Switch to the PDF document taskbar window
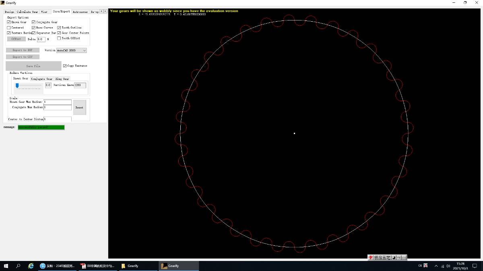Viewport: 483px width, 271px height. (98, 266)
